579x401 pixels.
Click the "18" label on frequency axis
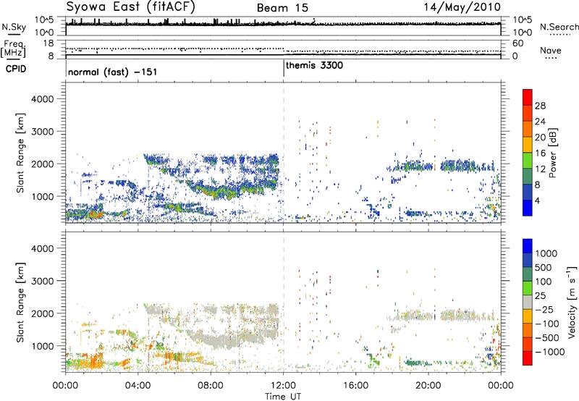[48, 43]
